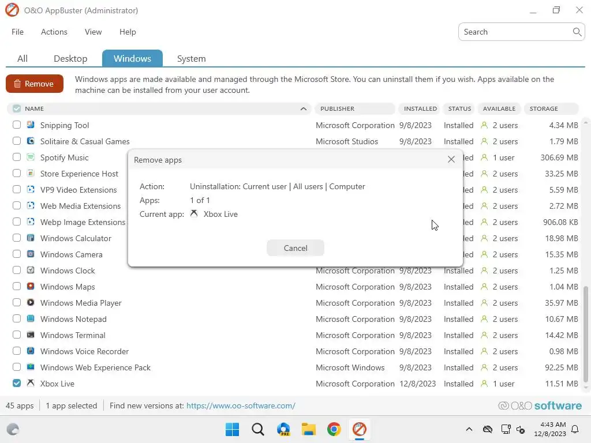Sort by the STORAGE column
This screenshot has width=591, height=443.
pos(551,108)
